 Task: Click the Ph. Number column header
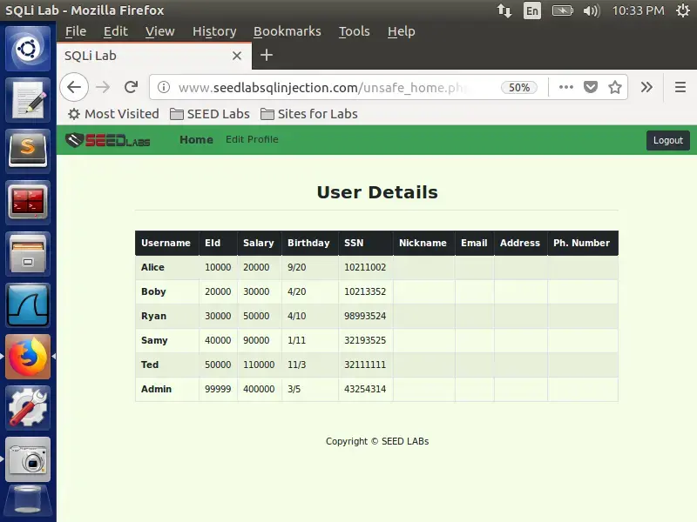(x=581, y=243)
